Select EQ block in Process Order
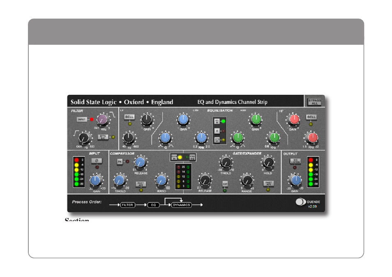This screenshot has width=392, height=277. coord(154,205)
